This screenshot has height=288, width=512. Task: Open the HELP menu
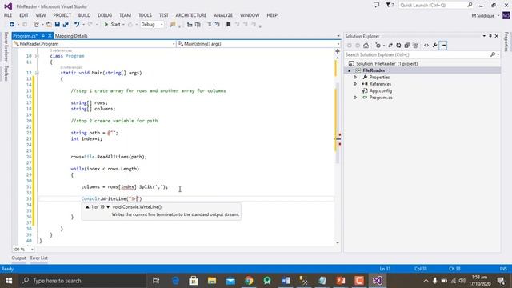pyautogui.click(x=272, y=15)
